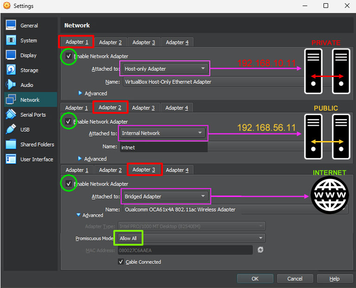356x288 pixels.
Task: Switch to Adapter 4 tab in top row
Action: click(x=177, y=42)
